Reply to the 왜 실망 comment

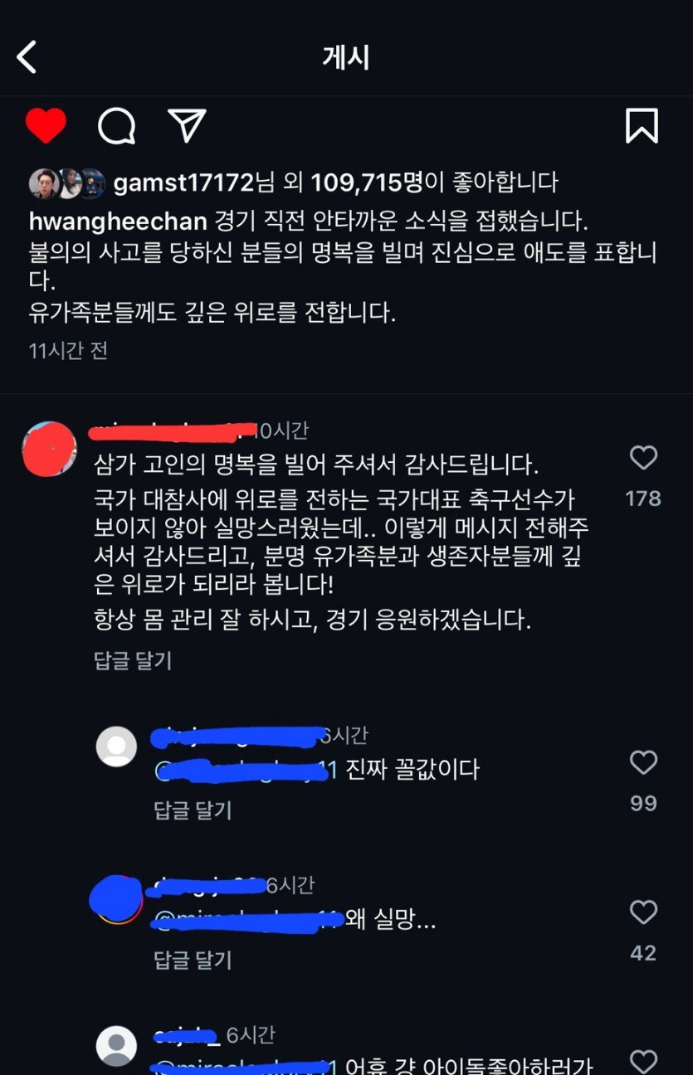click(x=193, y=960)
